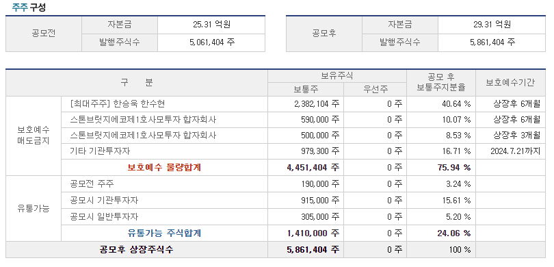This screenshot has width=554, height=267.
Task: Click the blue 유통가능 주식합계 label
Action: click(x=164, y=233)
